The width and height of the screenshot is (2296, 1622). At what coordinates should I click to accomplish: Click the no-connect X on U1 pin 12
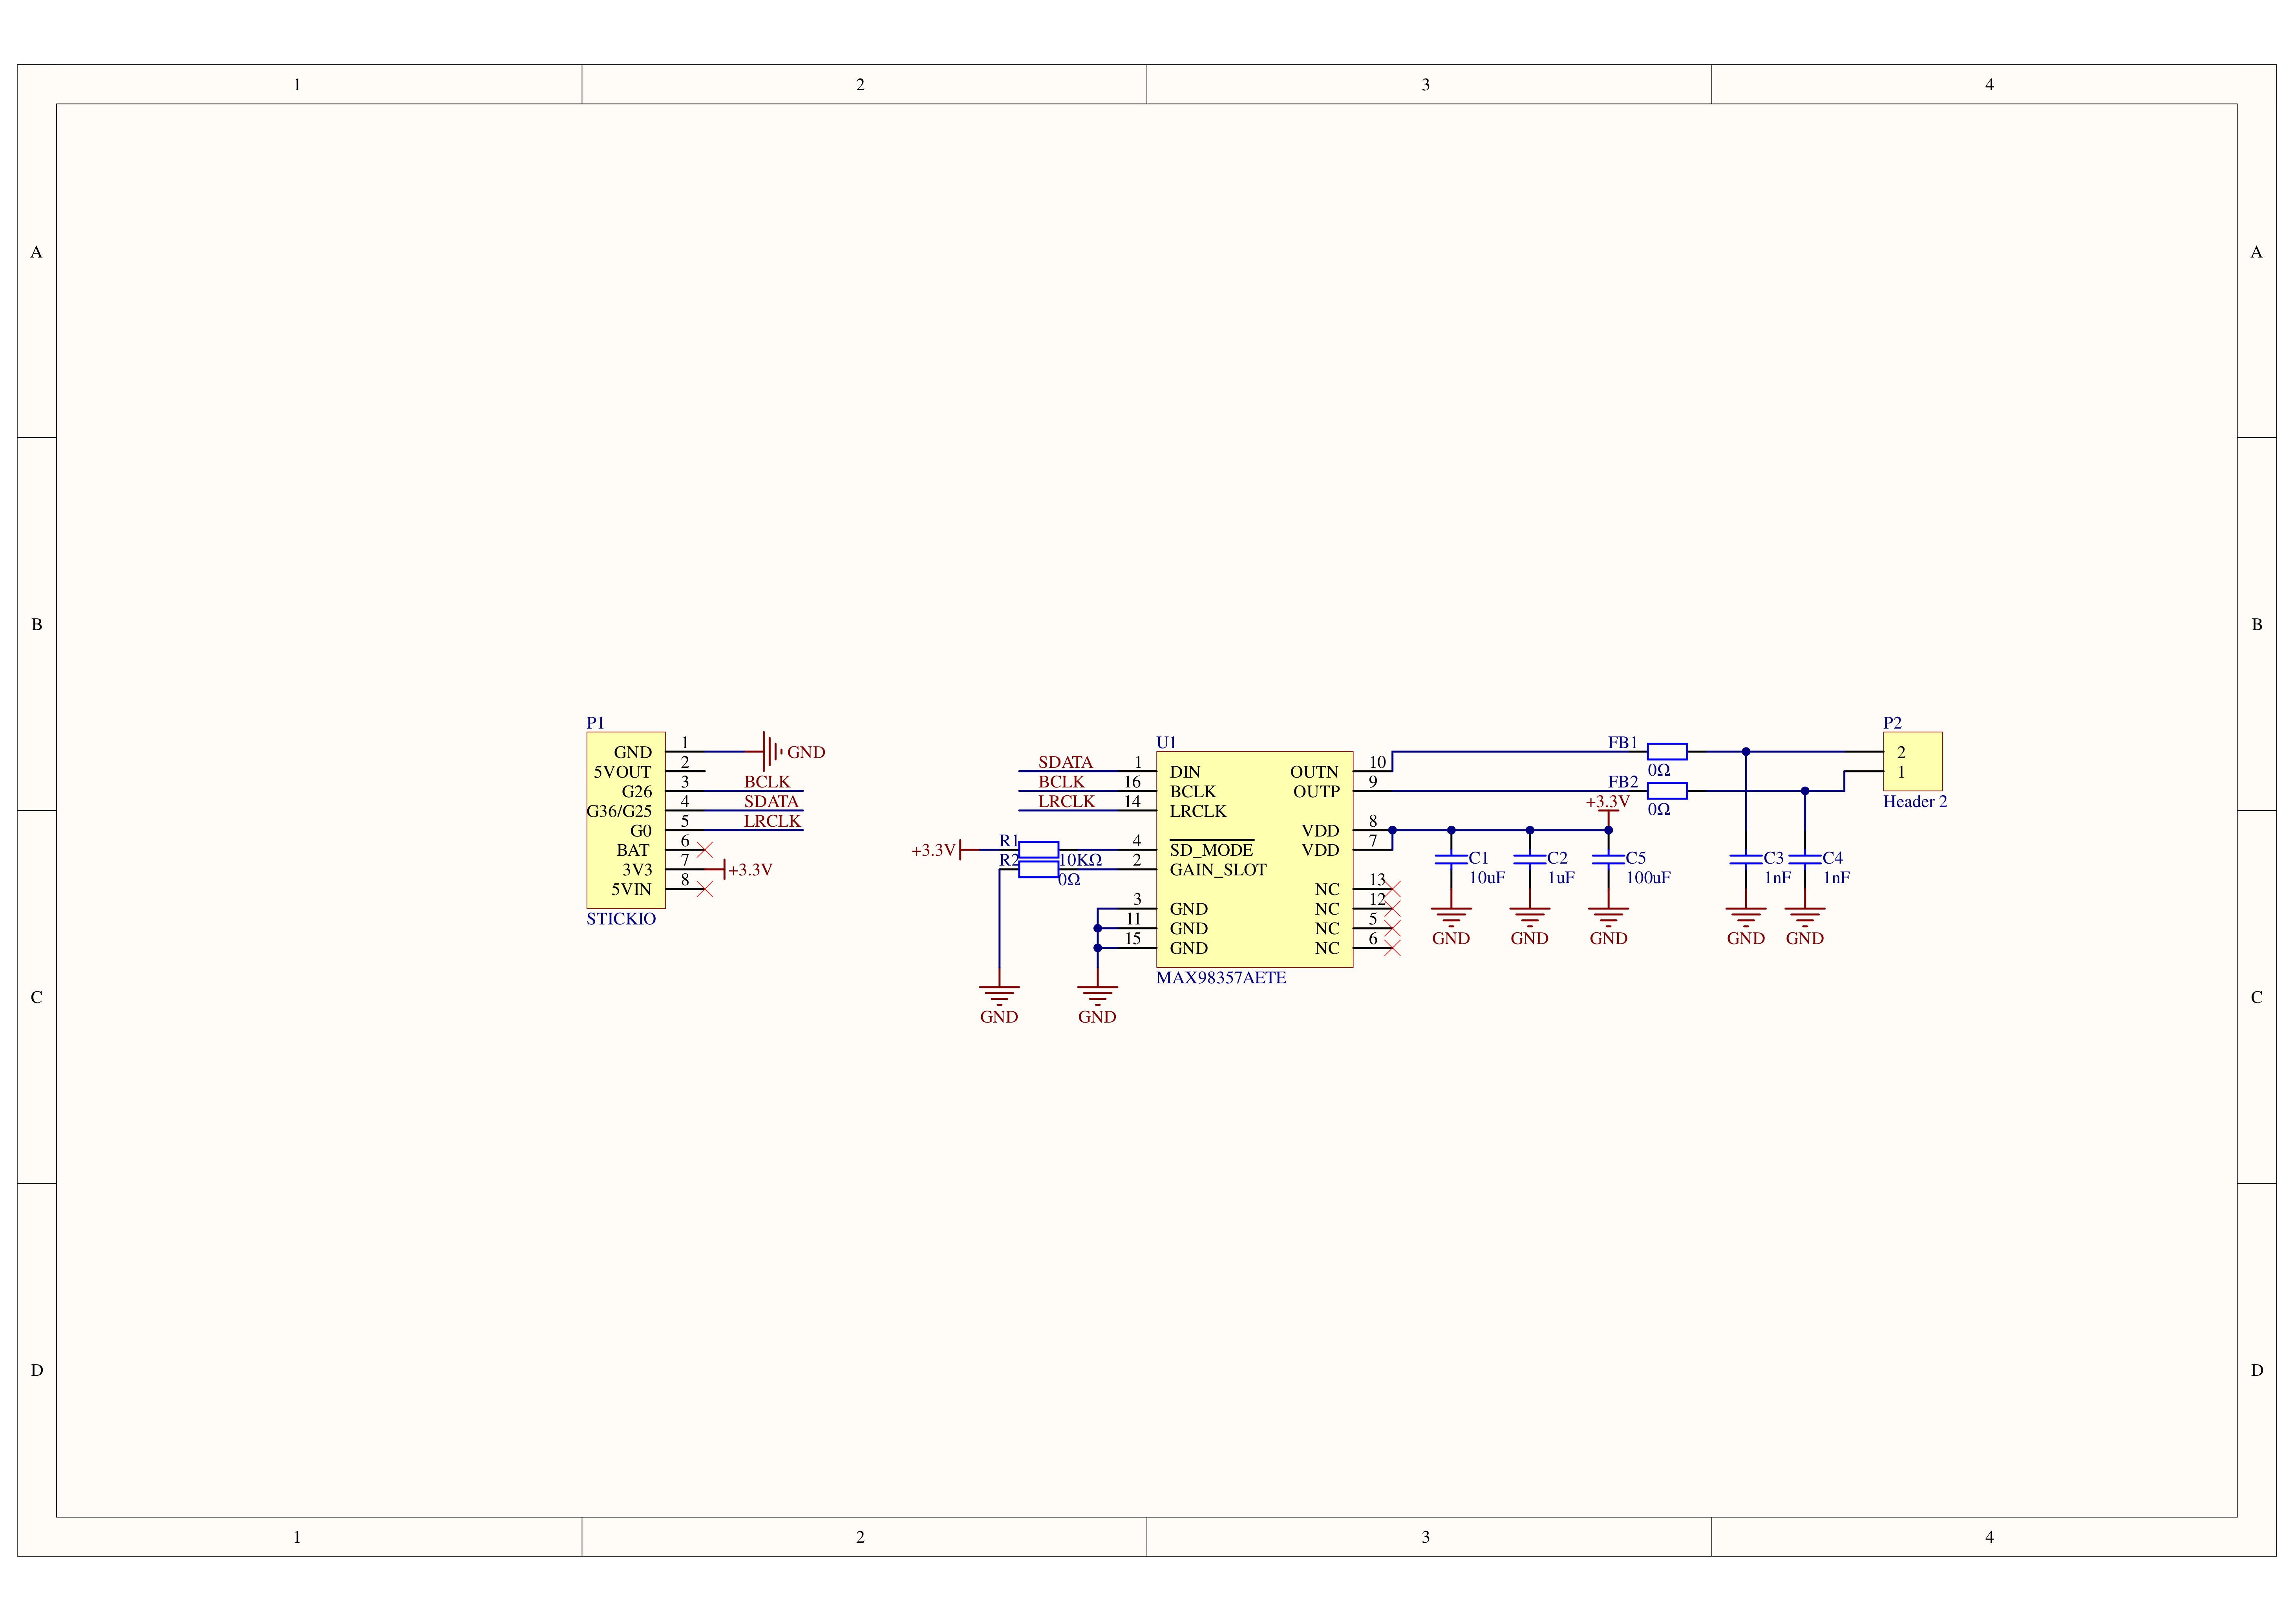(x=1392, y=909)
